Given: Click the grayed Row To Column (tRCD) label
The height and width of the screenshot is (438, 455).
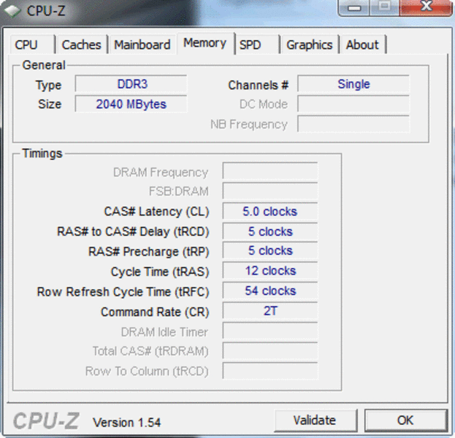Looking at the screenshot, I should 147,372.
